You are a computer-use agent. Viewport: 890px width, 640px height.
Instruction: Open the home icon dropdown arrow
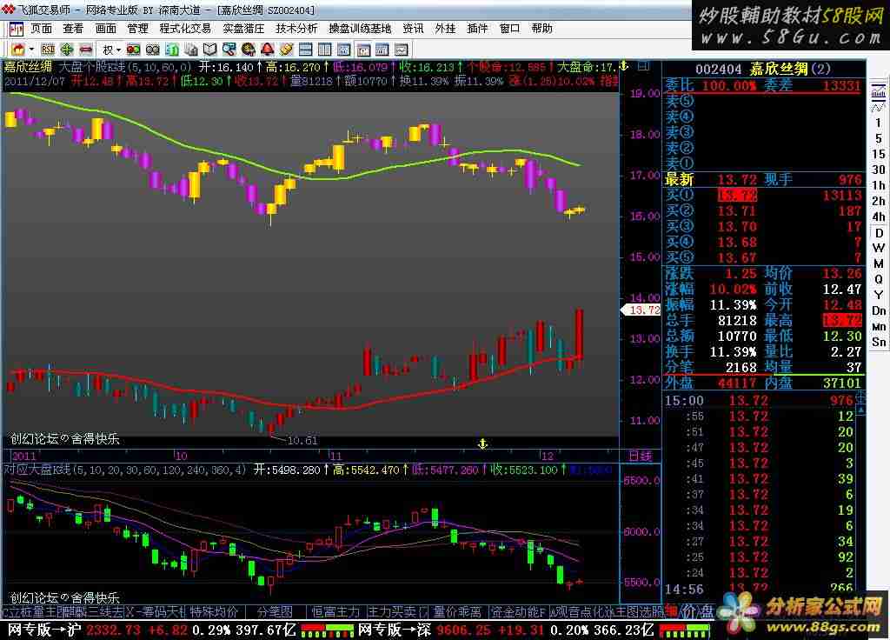(x=32, y=50)
